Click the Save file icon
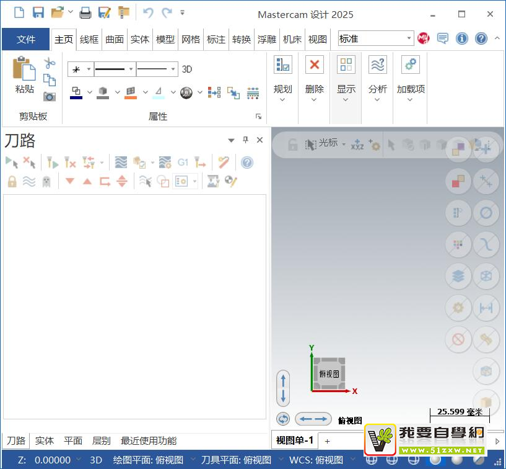The image size is (506, 469). [38, 12]
